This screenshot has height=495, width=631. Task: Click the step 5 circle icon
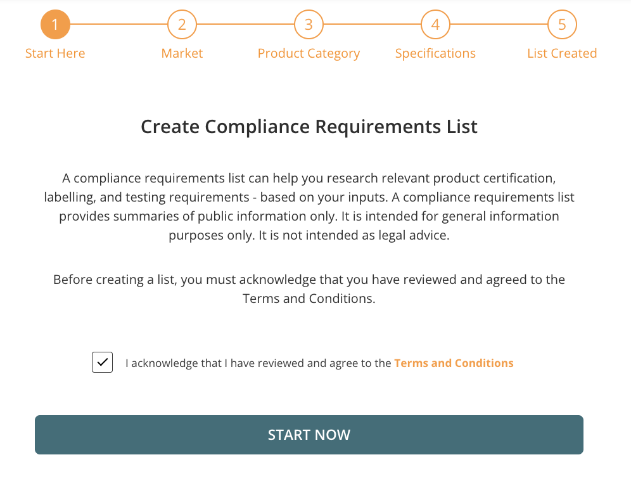pos(562,24)
